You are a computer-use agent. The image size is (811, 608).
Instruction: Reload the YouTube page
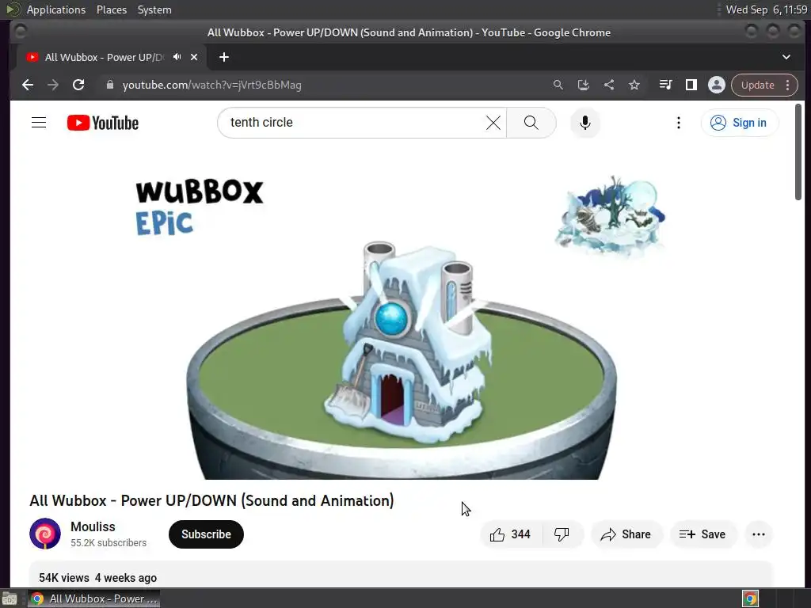78,85
